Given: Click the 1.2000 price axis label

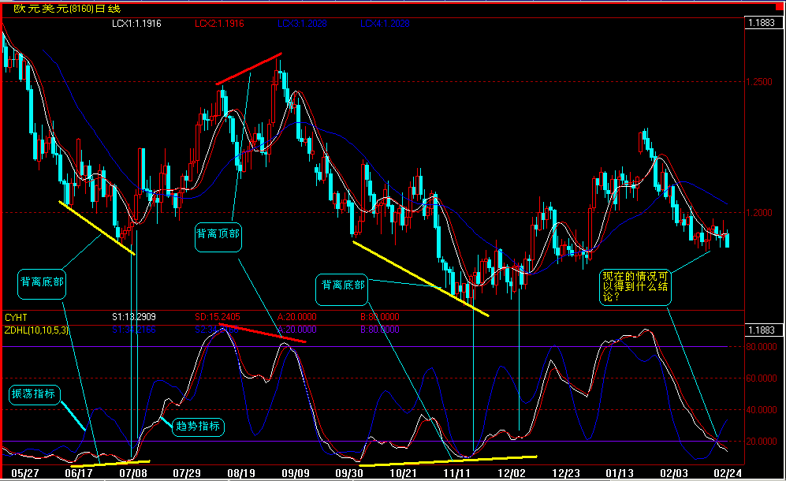Looking at the screenshot, I should [759, 213].
